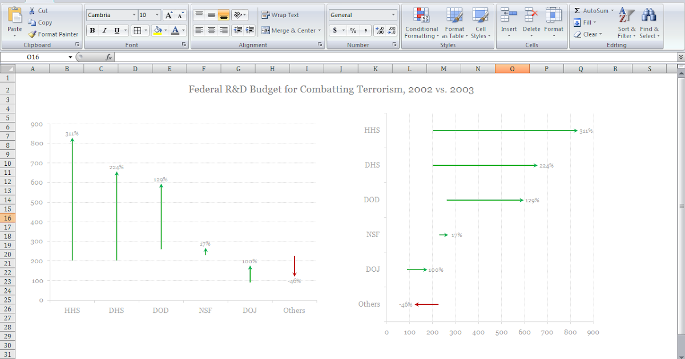Viewport: 685px width, 359px height.
Task: Click the Fill command in Editing group
Action: point(587,22)
